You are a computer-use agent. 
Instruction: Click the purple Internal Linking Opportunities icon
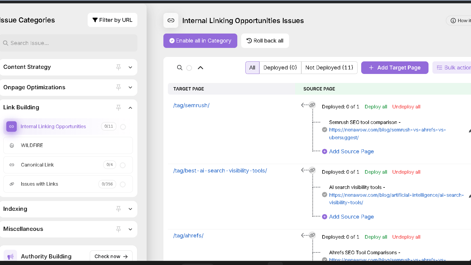11,126
